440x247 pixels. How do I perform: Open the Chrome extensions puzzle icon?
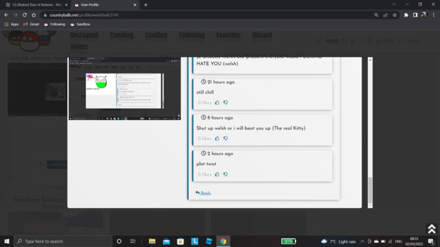(x=406, y=15)
